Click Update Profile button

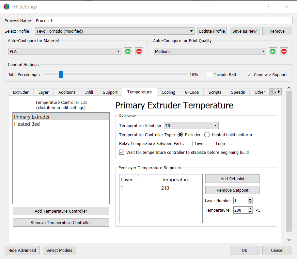point(212,31)
